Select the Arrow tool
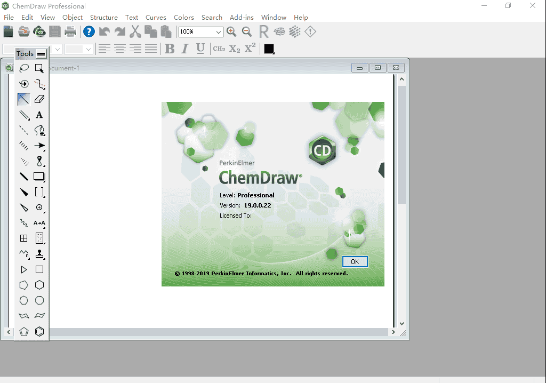Screen dimensions: 546x383 [x=39, y=146]
